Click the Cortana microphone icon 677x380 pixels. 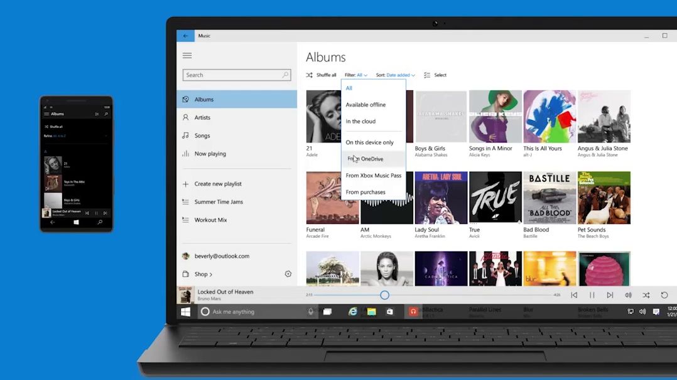click(x=310, y=312)
